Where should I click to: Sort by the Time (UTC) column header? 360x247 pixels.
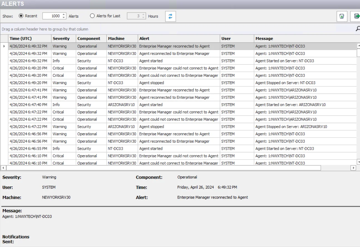click(30, 38)
